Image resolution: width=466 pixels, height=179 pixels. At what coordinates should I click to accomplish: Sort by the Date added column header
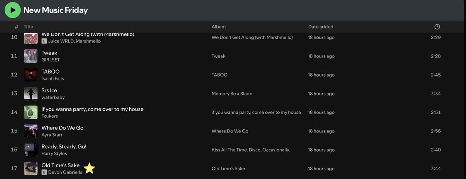pos(321,27)
